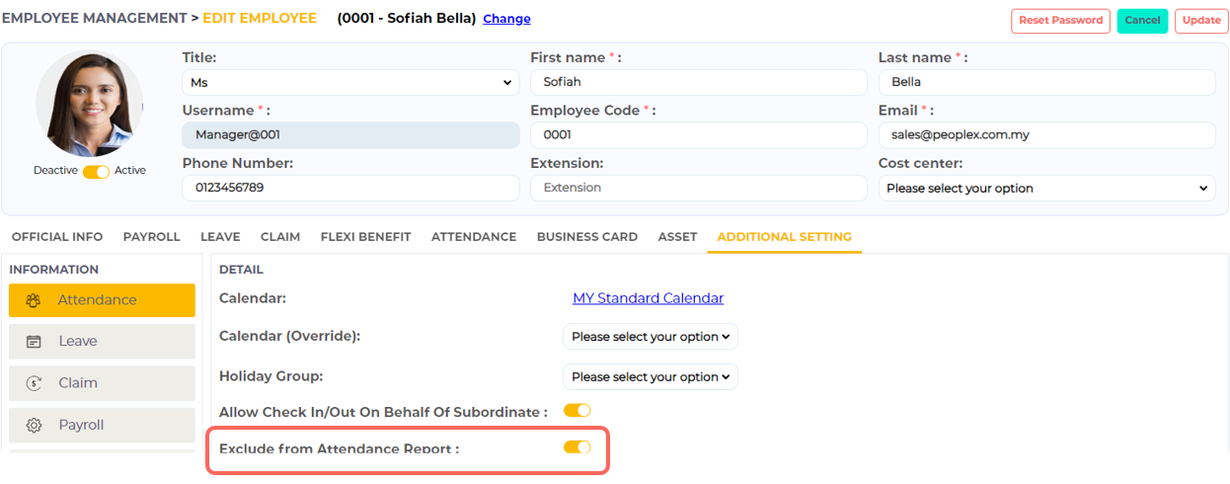Expand the Cost center dropdown
This screenshot has height=484, width=1230.
[1046, 188]
